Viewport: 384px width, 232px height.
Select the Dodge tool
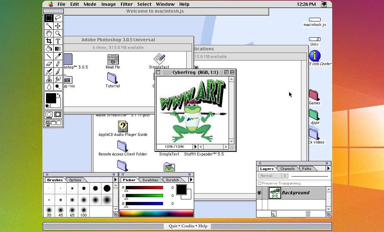(58, 87)
